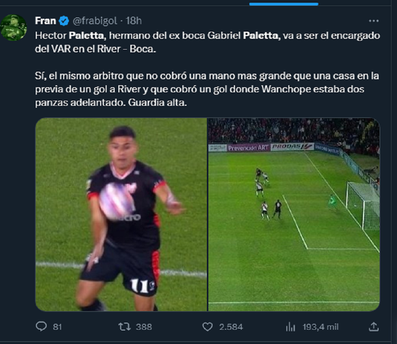
Task: Open the reply icon on the tweet
Action: (x=41, y=326)
